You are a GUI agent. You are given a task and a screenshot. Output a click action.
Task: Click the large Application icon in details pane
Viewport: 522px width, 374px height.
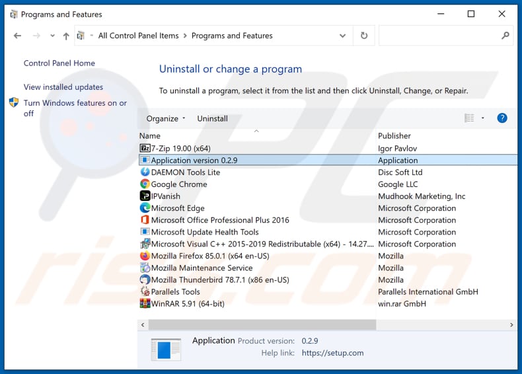pyautogui.click(x=166, y=350)
